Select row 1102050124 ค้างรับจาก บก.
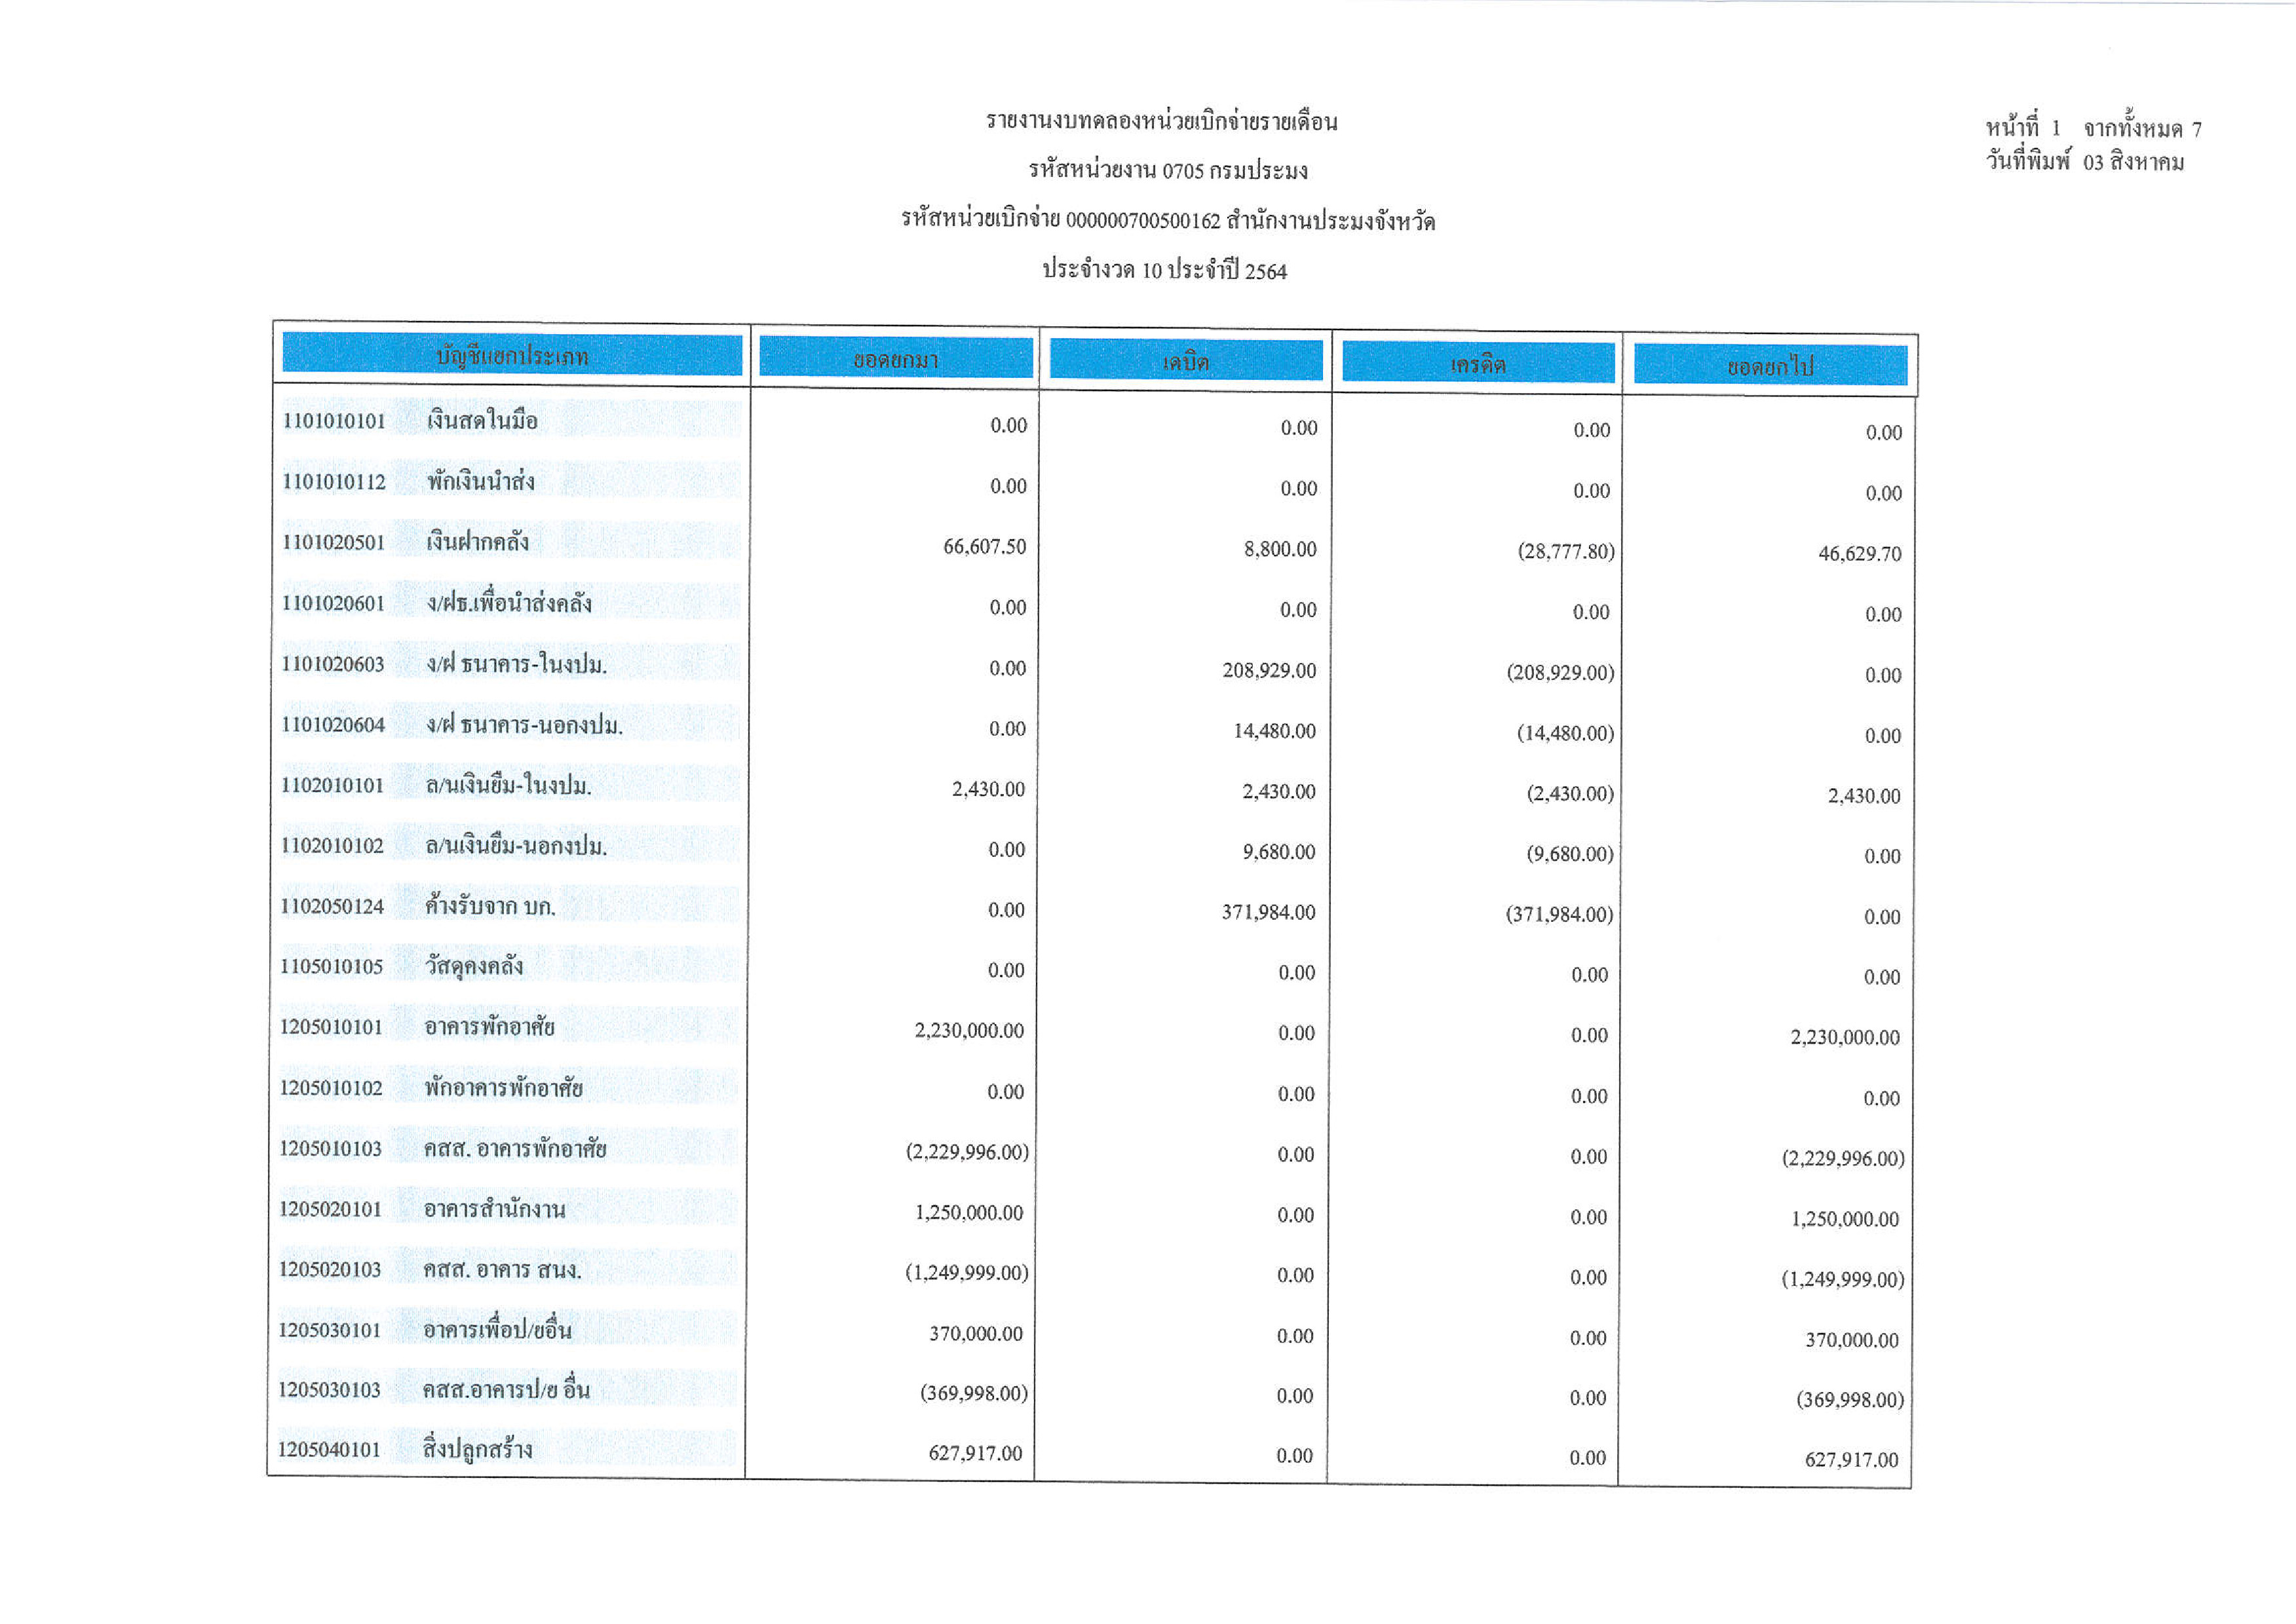Viewport: 2296px width, 1624px height. 489,906
